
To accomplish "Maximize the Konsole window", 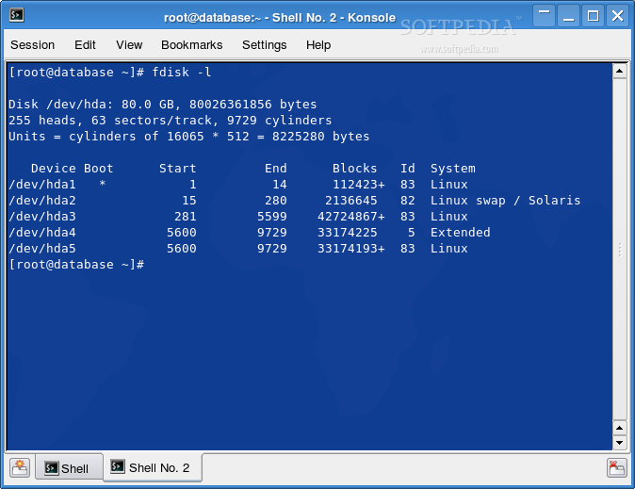I will coord(593,15).
